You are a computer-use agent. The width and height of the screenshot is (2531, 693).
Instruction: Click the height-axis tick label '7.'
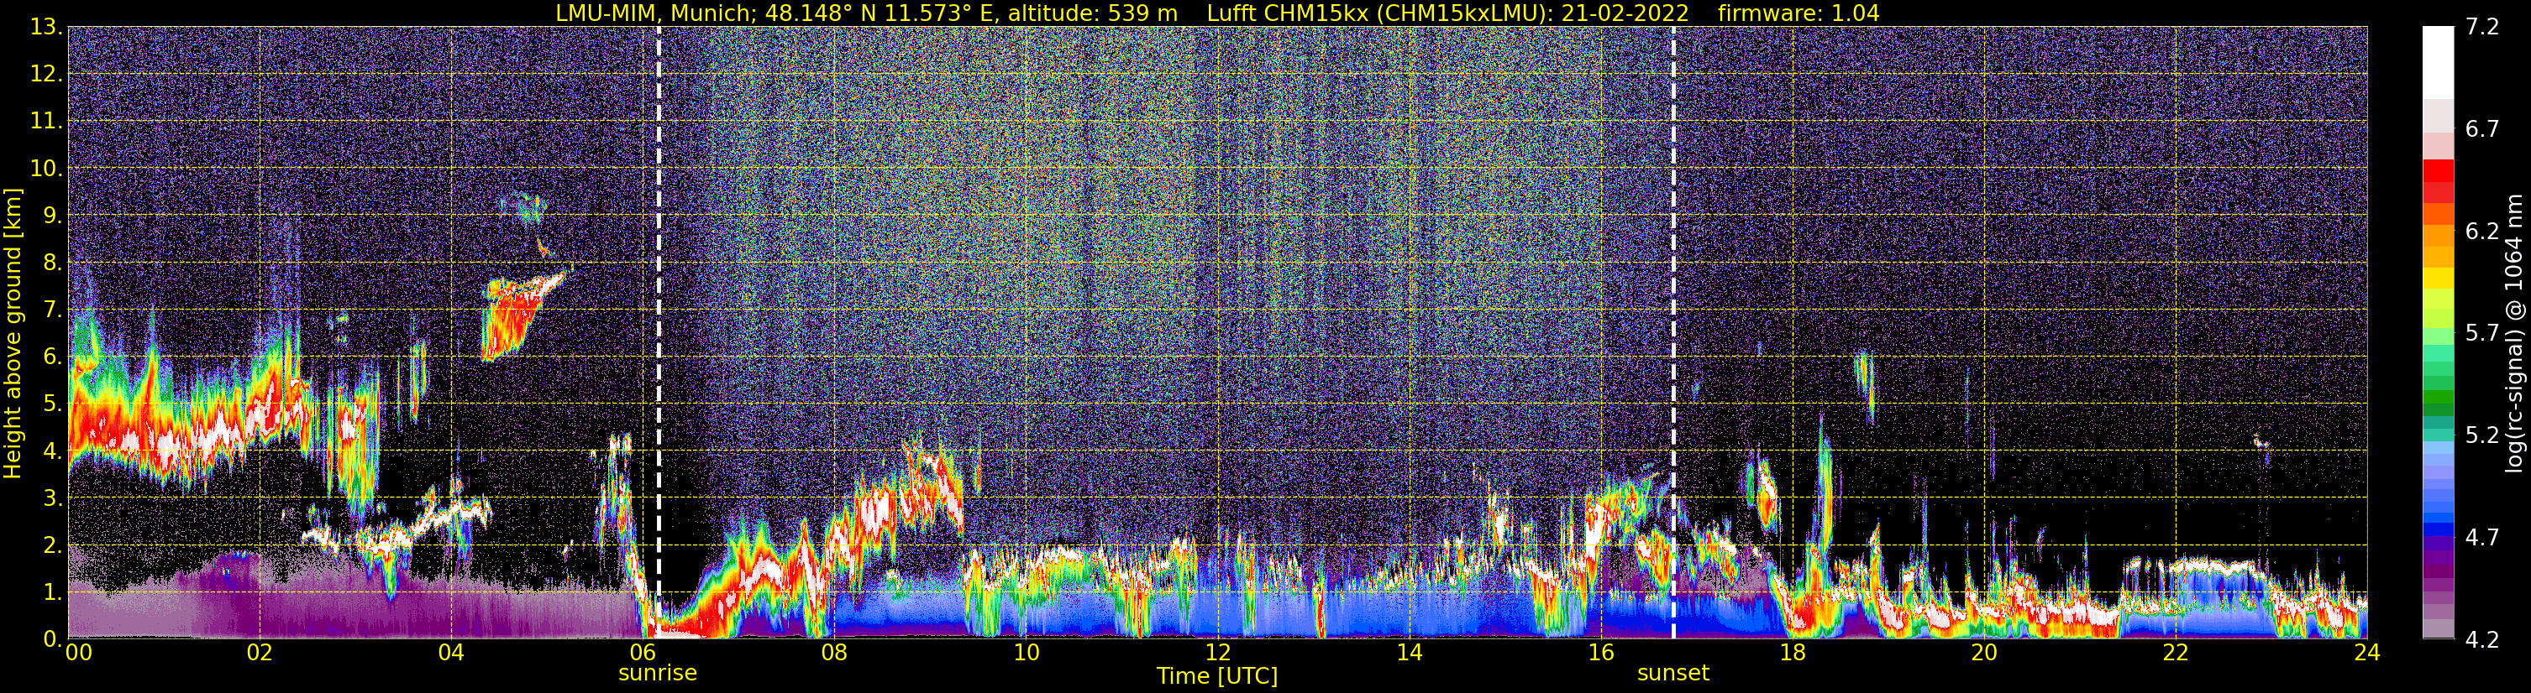[x=53, y=310]
